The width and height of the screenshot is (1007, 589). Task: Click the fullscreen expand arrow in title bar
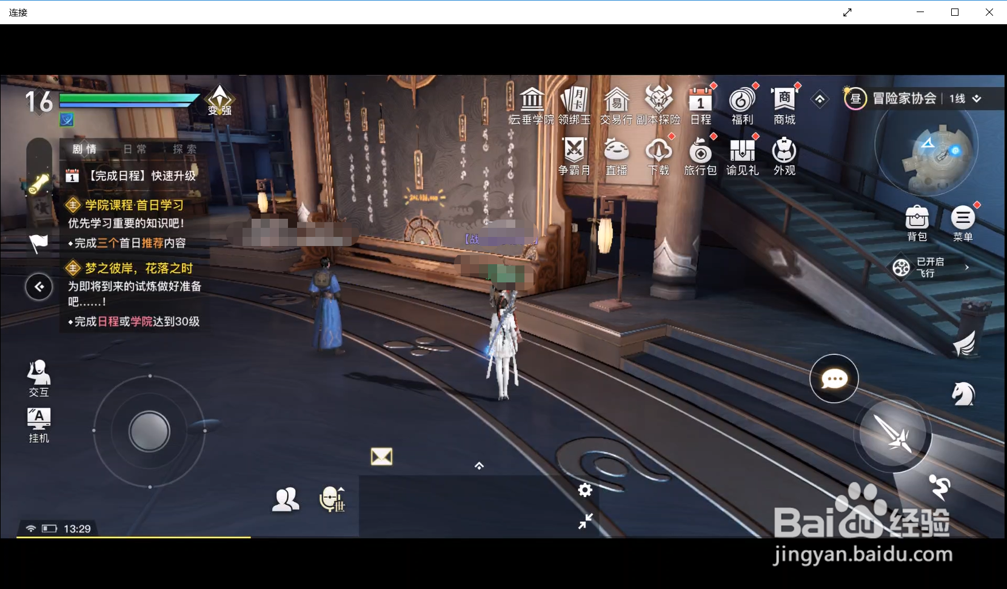point(848,12)
